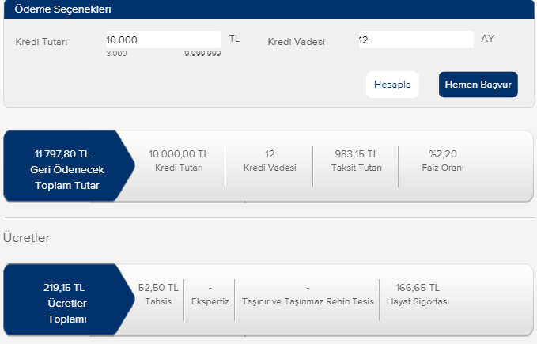Screen dimensions: 537x344
Task: Click the Kredi Tutarı amount input field
Action: coord(163,40)
